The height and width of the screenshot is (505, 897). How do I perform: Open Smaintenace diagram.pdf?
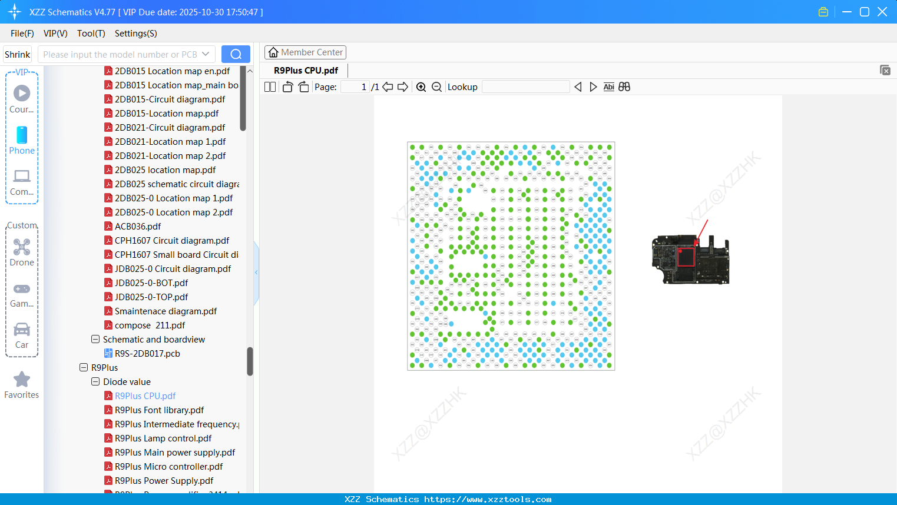[x=166, y=311]
